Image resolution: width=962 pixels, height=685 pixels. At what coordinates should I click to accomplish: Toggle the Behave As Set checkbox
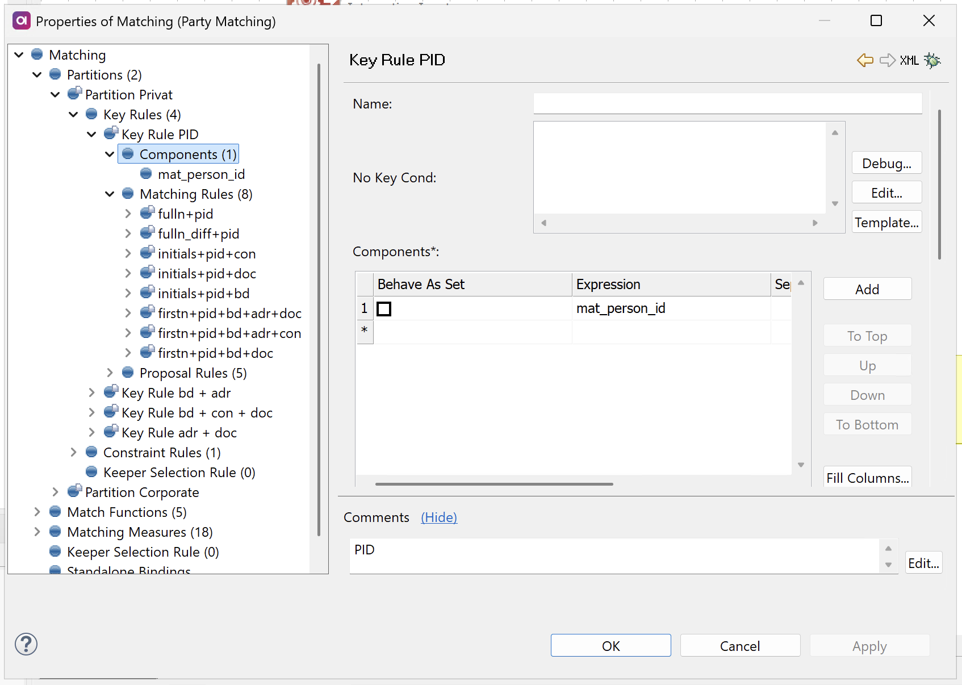(x=384, y=309)
